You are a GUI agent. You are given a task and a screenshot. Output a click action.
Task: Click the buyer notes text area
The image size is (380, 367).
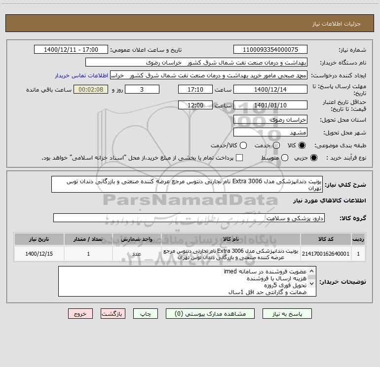tap(187, 281)
